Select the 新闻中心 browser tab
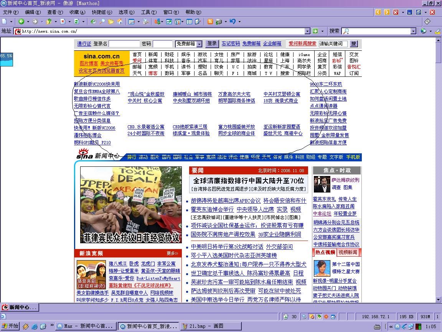 click(x=20, y=307)
